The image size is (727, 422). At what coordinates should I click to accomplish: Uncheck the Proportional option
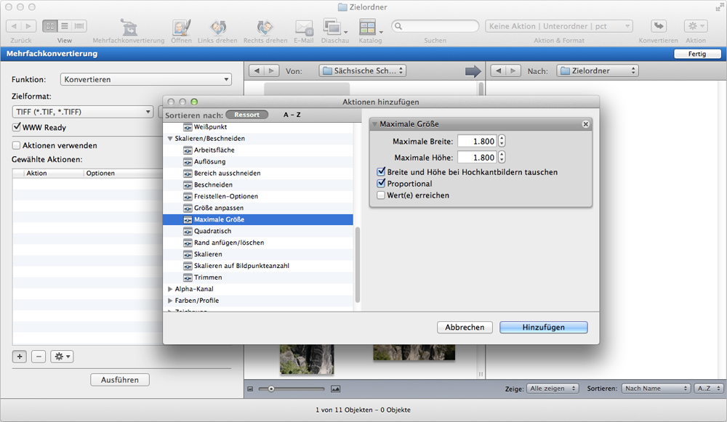(x=381, y=184)
